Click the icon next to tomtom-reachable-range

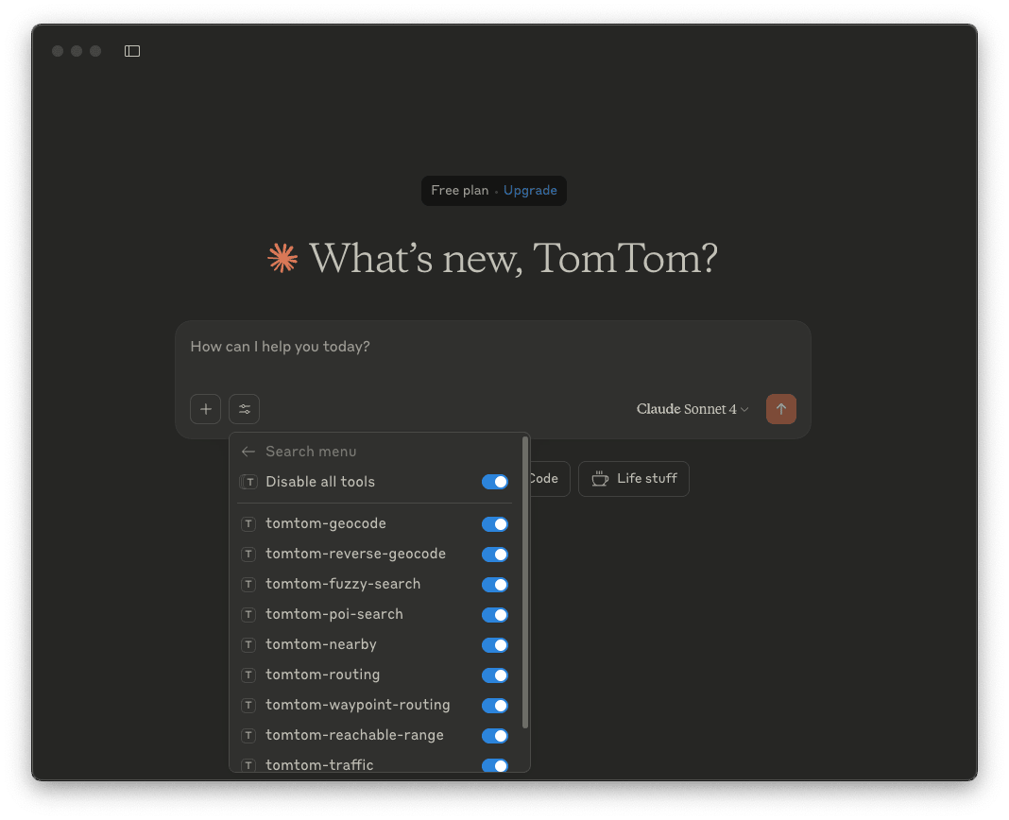[248, 736]
